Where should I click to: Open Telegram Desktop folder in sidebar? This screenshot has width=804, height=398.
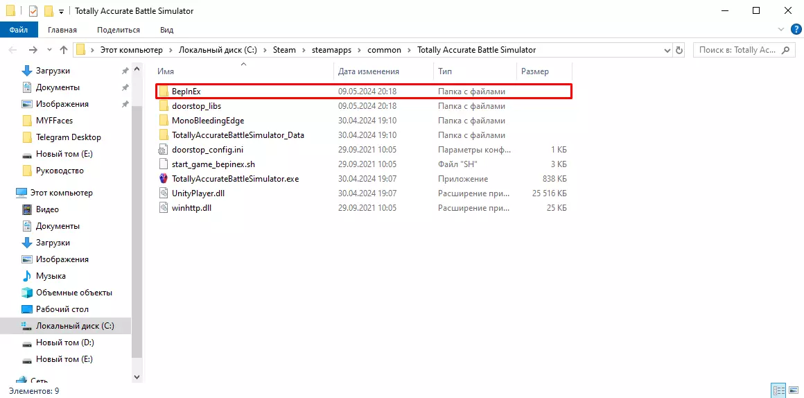click(68, 137)
